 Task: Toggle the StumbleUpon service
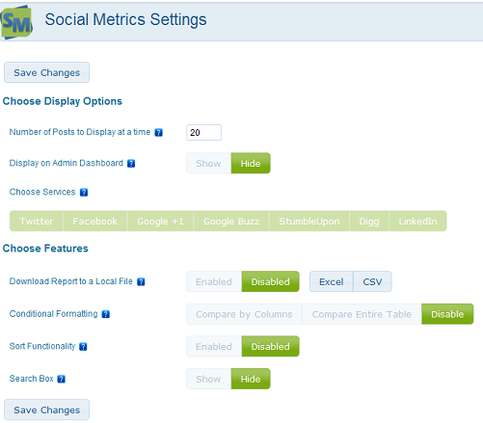(x=309, y=221)
